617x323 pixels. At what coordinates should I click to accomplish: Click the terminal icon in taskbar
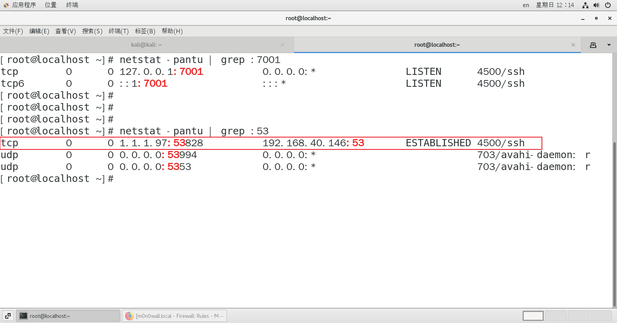click(23, 316)
